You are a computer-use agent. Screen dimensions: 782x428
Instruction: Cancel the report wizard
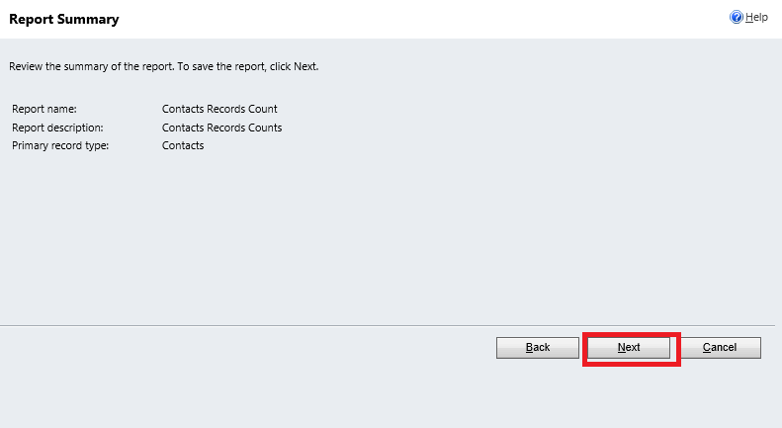pyautogui.click(x=720, y=348)
